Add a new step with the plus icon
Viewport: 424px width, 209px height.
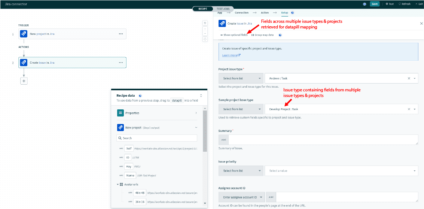point(24,81)
